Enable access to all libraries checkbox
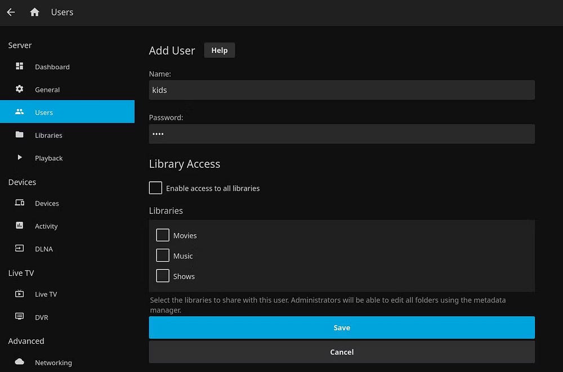 (155, 188)
